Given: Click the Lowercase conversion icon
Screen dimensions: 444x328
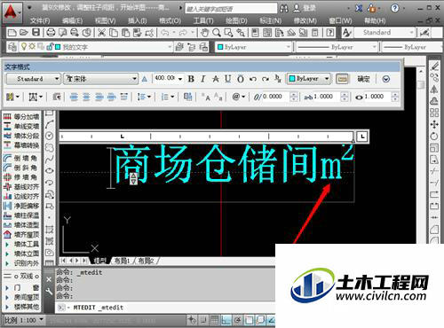Looking at the screenshot, I should (x=218, y=97).
